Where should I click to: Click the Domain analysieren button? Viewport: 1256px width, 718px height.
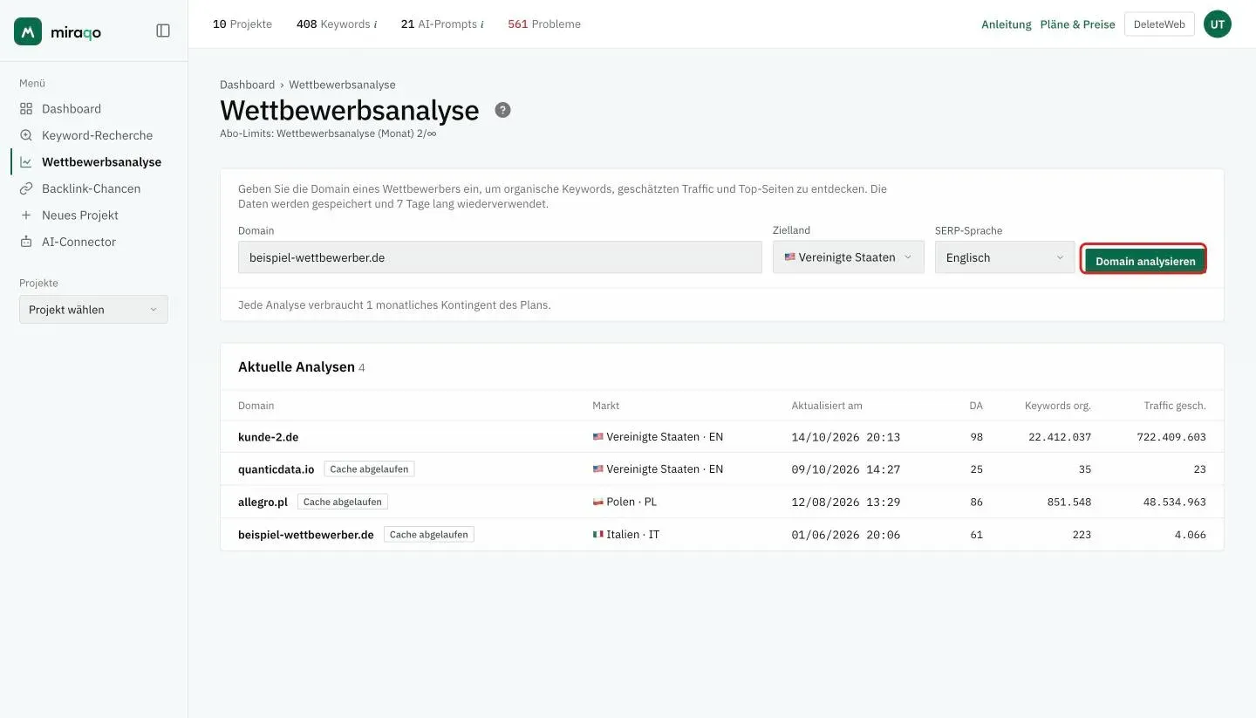[1145, 261]
